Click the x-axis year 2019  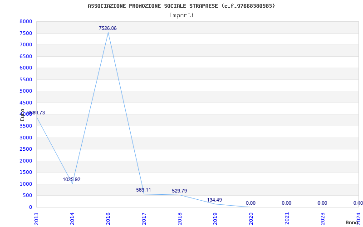tap(215, 219)
